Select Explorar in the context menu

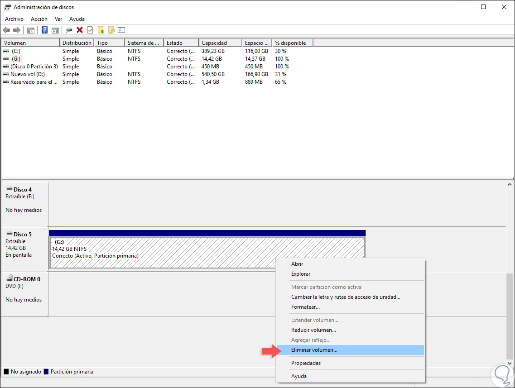(350, 274)
